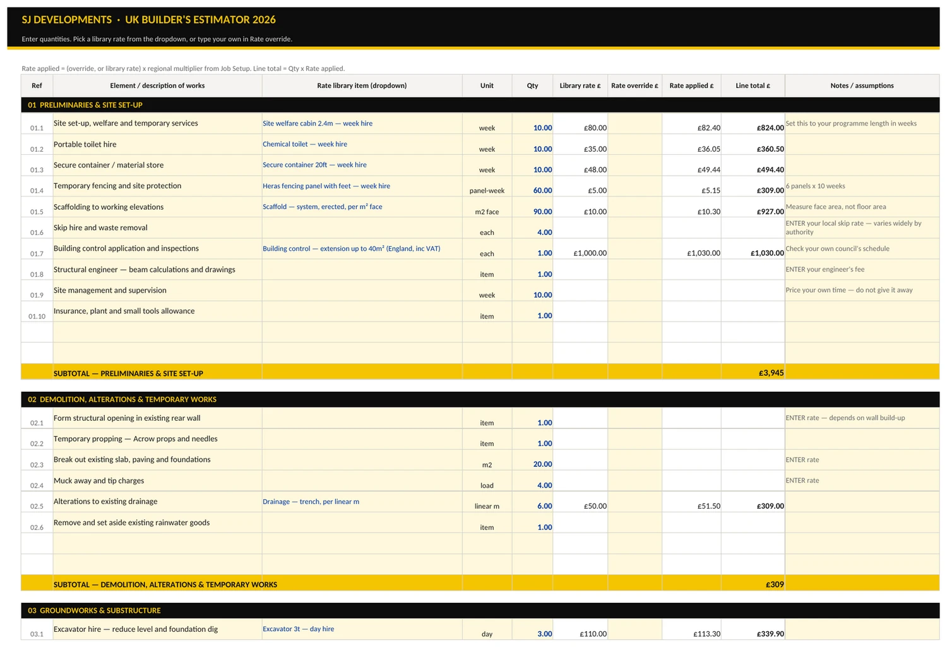Click the £1,030.00 rate applied cell
The image size is (947, 664).
(691, 249)
